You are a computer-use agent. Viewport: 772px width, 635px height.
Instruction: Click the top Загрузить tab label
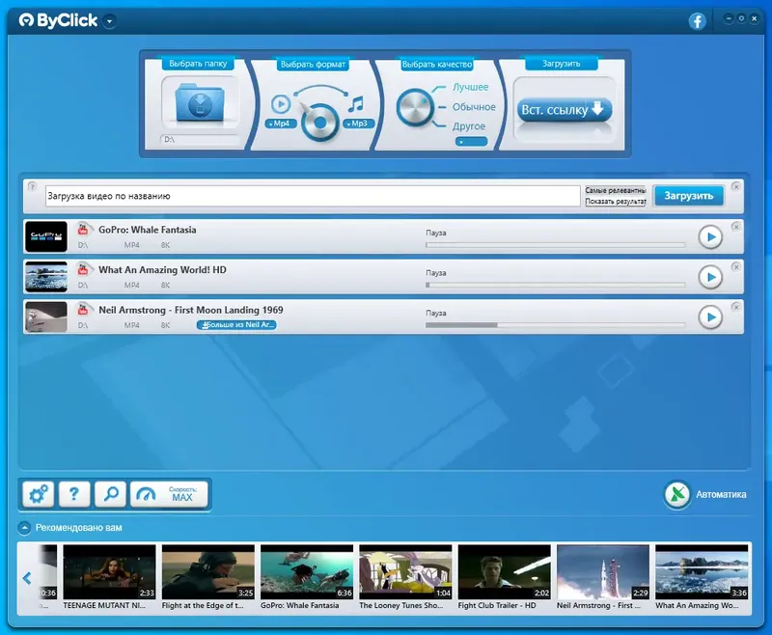(x=562, y=64)
